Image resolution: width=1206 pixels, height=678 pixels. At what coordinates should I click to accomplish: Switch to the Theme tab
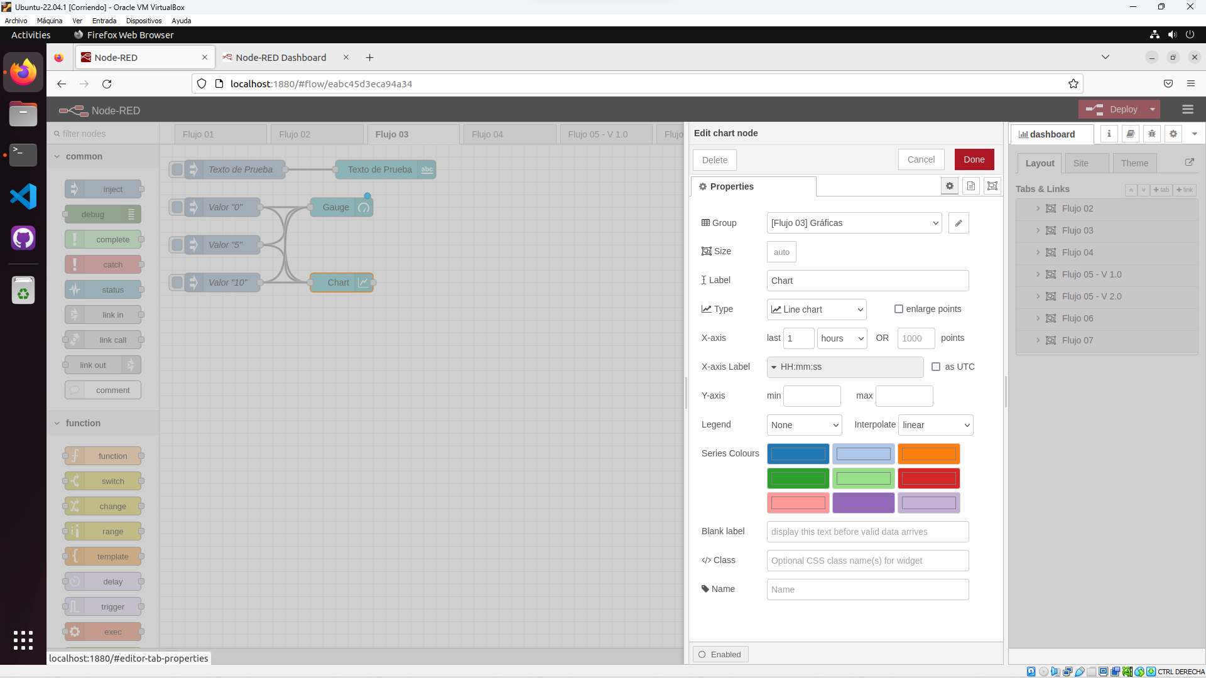point(1134,163)
